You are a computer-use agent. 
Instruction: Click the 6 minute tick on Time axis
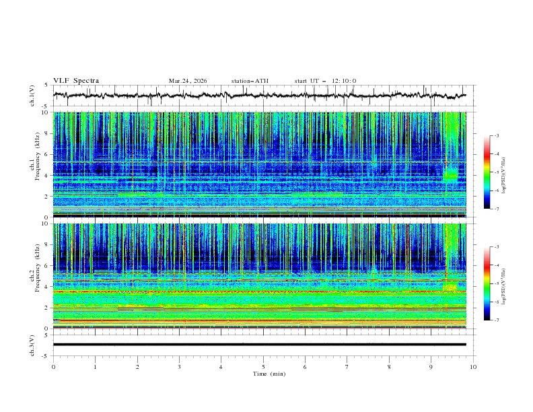[x=306, y=367]
